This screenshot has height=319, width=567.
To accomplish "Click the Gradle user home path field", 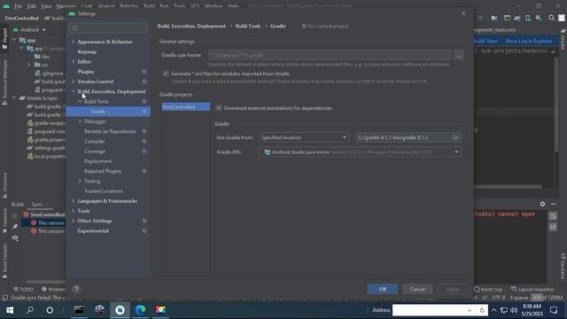I will click(330, 55).
